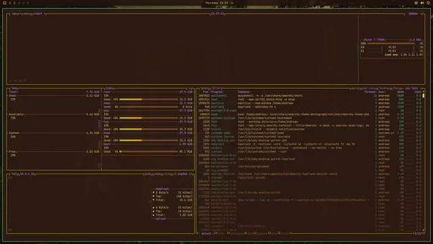Click terminate in the proc footer
This screenshot has height=244, width=433.
[237, 233]
